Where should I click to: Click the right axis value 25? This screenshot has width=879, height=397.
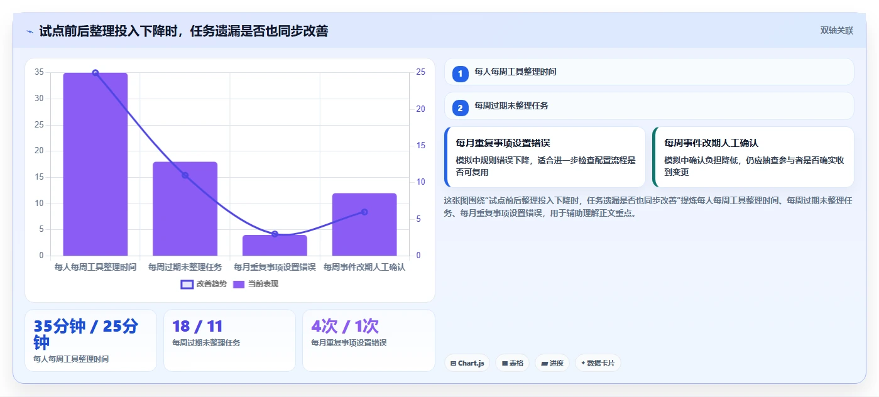pos(421,72)
